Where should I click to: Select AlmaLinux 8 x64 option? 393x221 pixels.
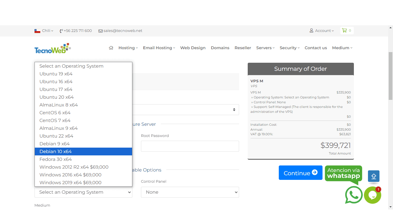83,105
